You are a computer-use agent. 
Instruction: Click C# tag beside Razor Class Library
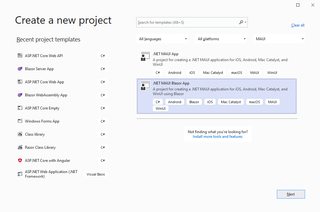[102, 147]
